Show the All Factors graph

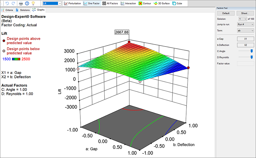tap(110, 4)
